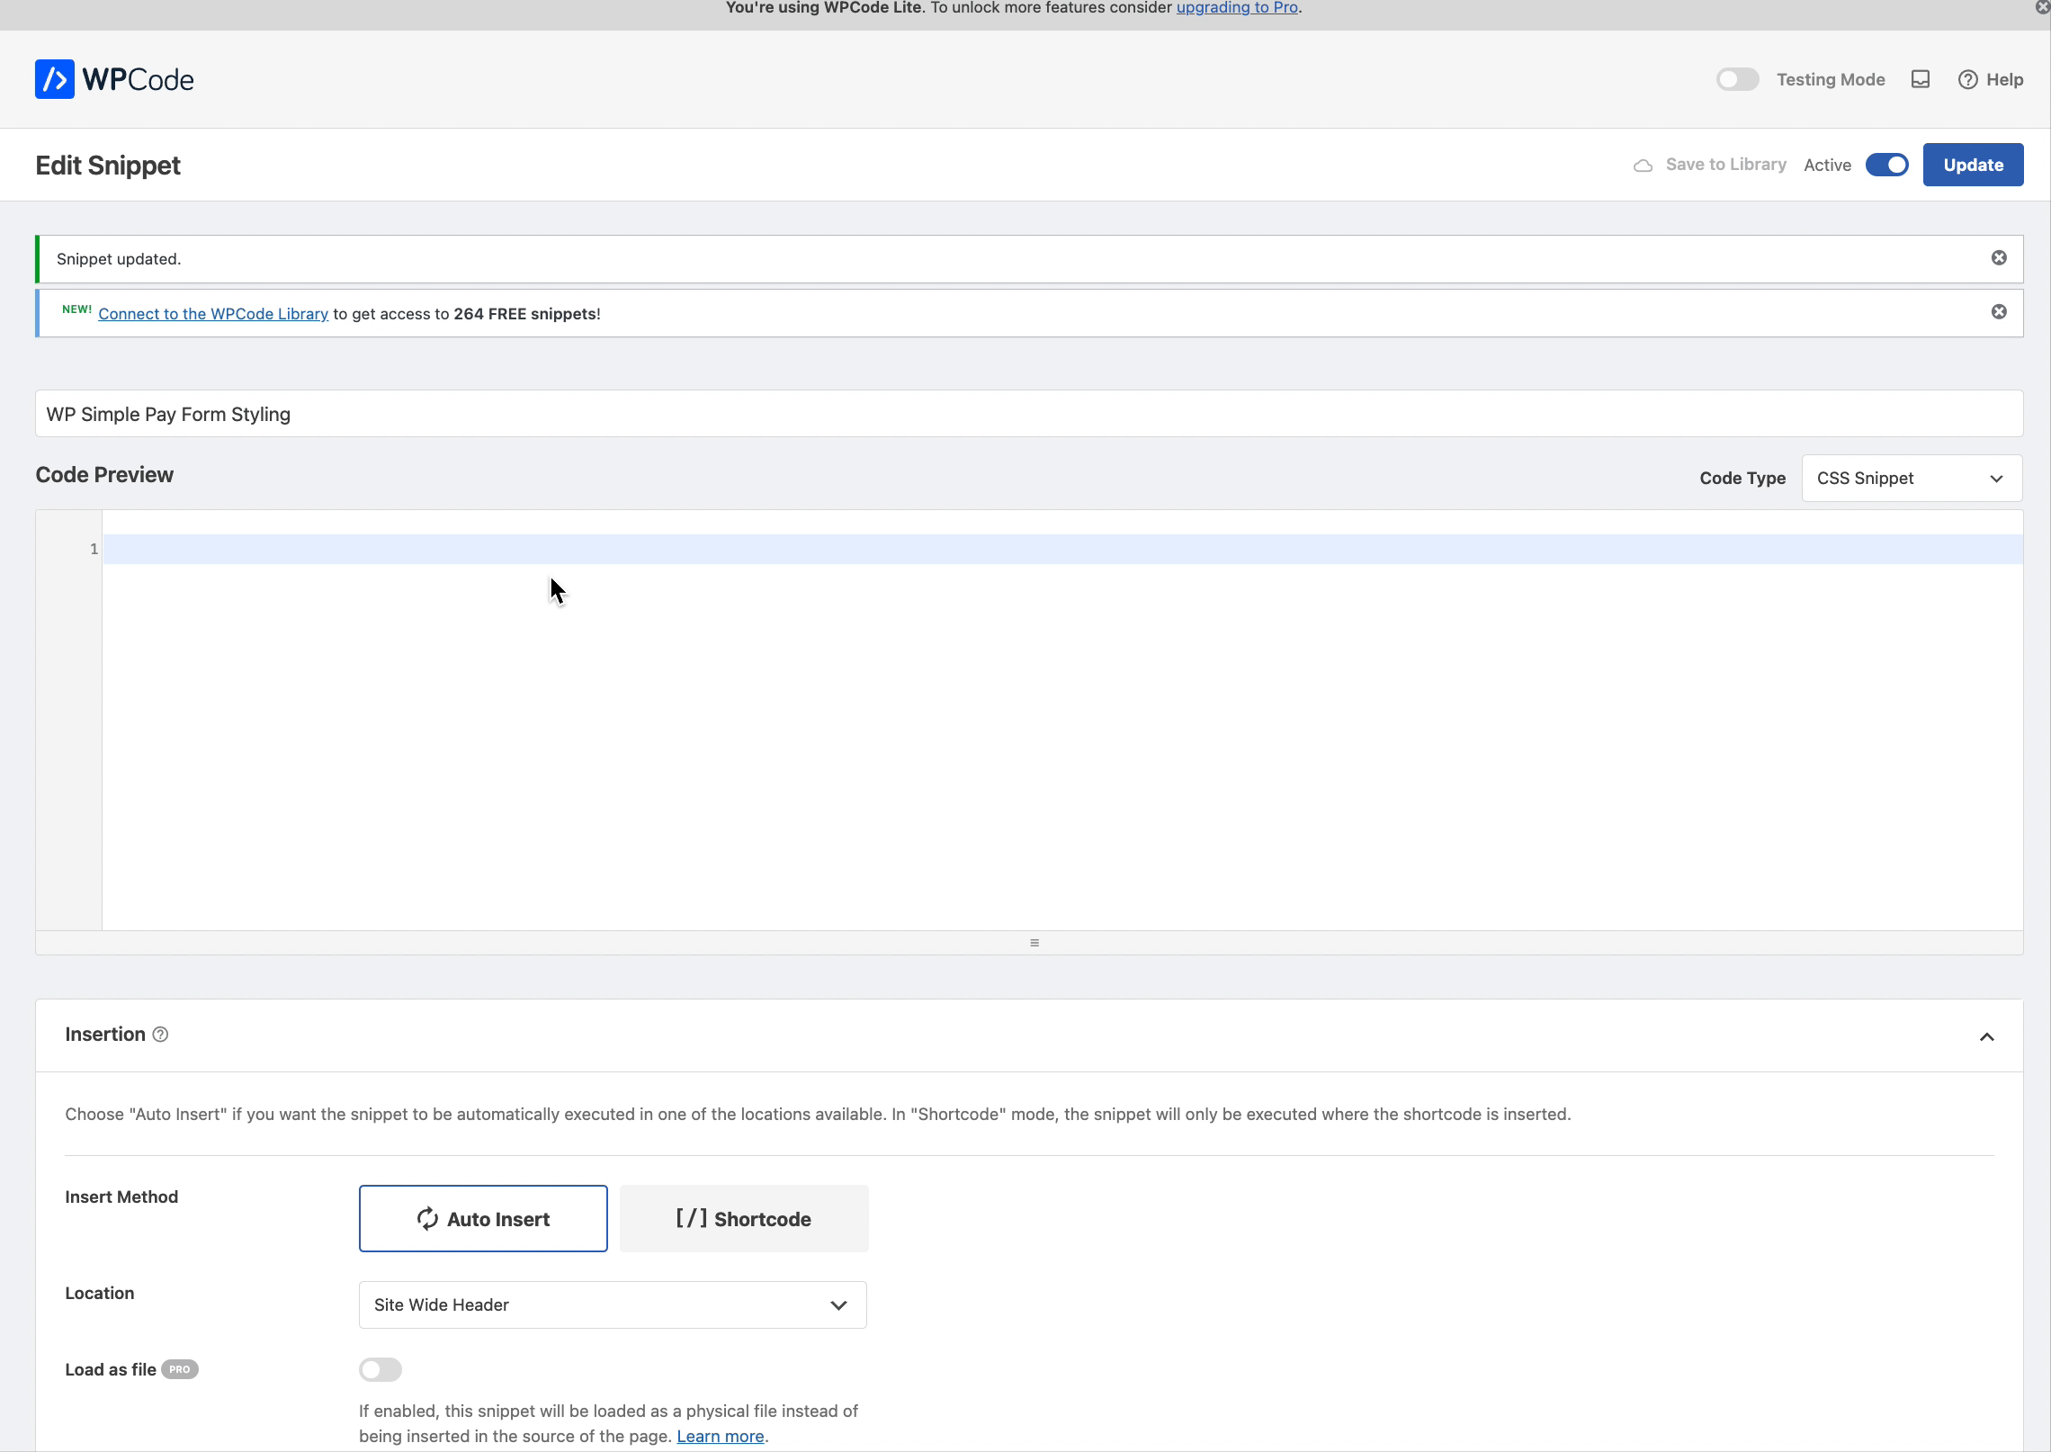Close the WPCode Lite top banner
Screen dimensions: 2051x1452
[2042, 7]
